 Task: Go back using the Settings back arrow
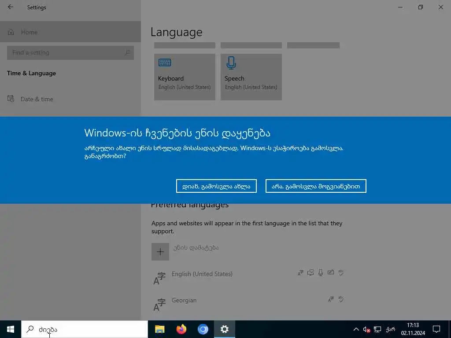click(11, 7)
